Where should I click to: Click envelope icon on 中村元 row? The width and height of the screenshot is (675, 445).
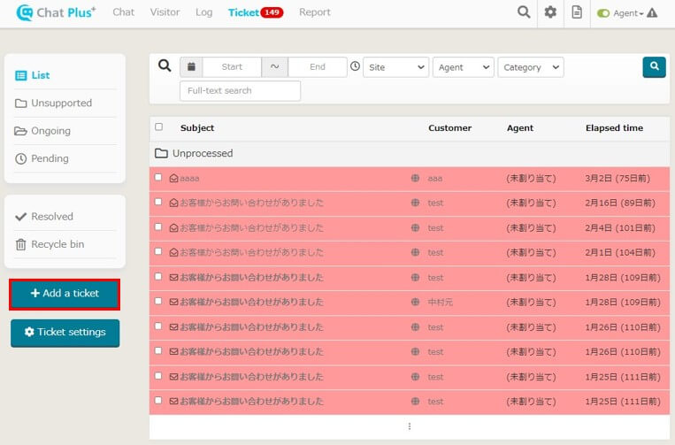click(174, 302)
